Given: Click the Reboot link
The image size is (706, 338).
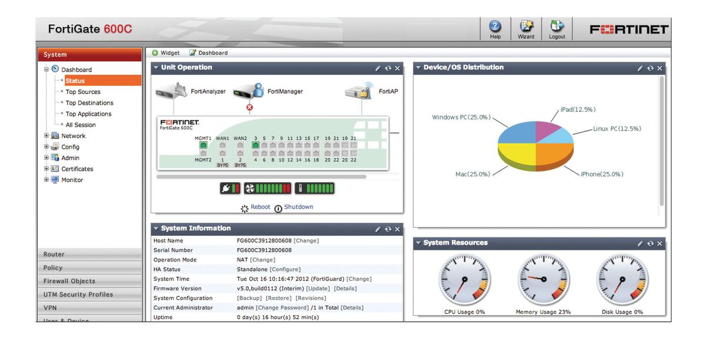Looking at the screenshot, I should point(260,207).
